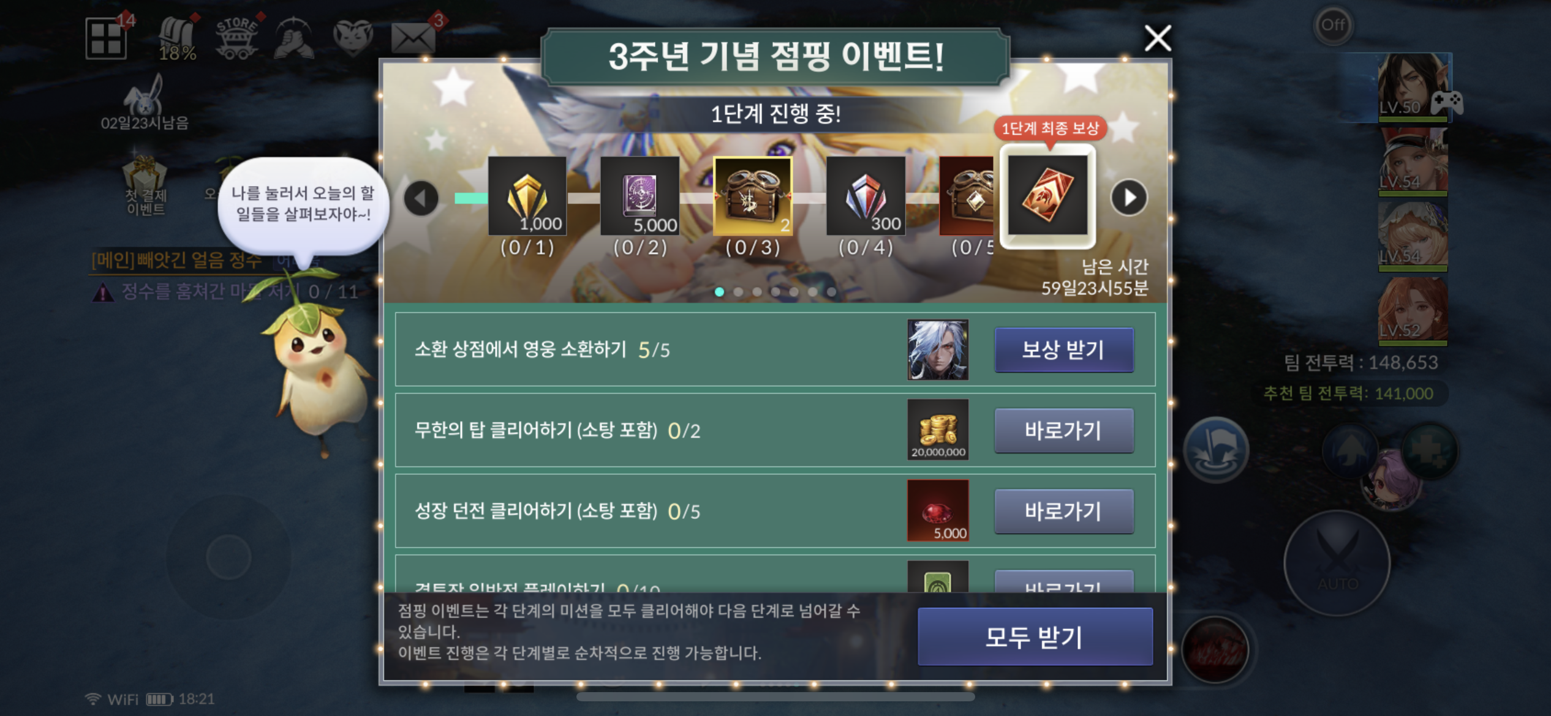
Task: Open the first payment event gift box
Action: click(x=145, y=185)
